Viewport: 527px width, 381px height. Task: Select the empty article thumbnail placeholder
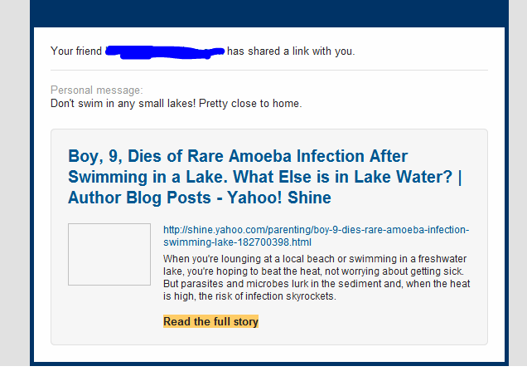(109, 254)
